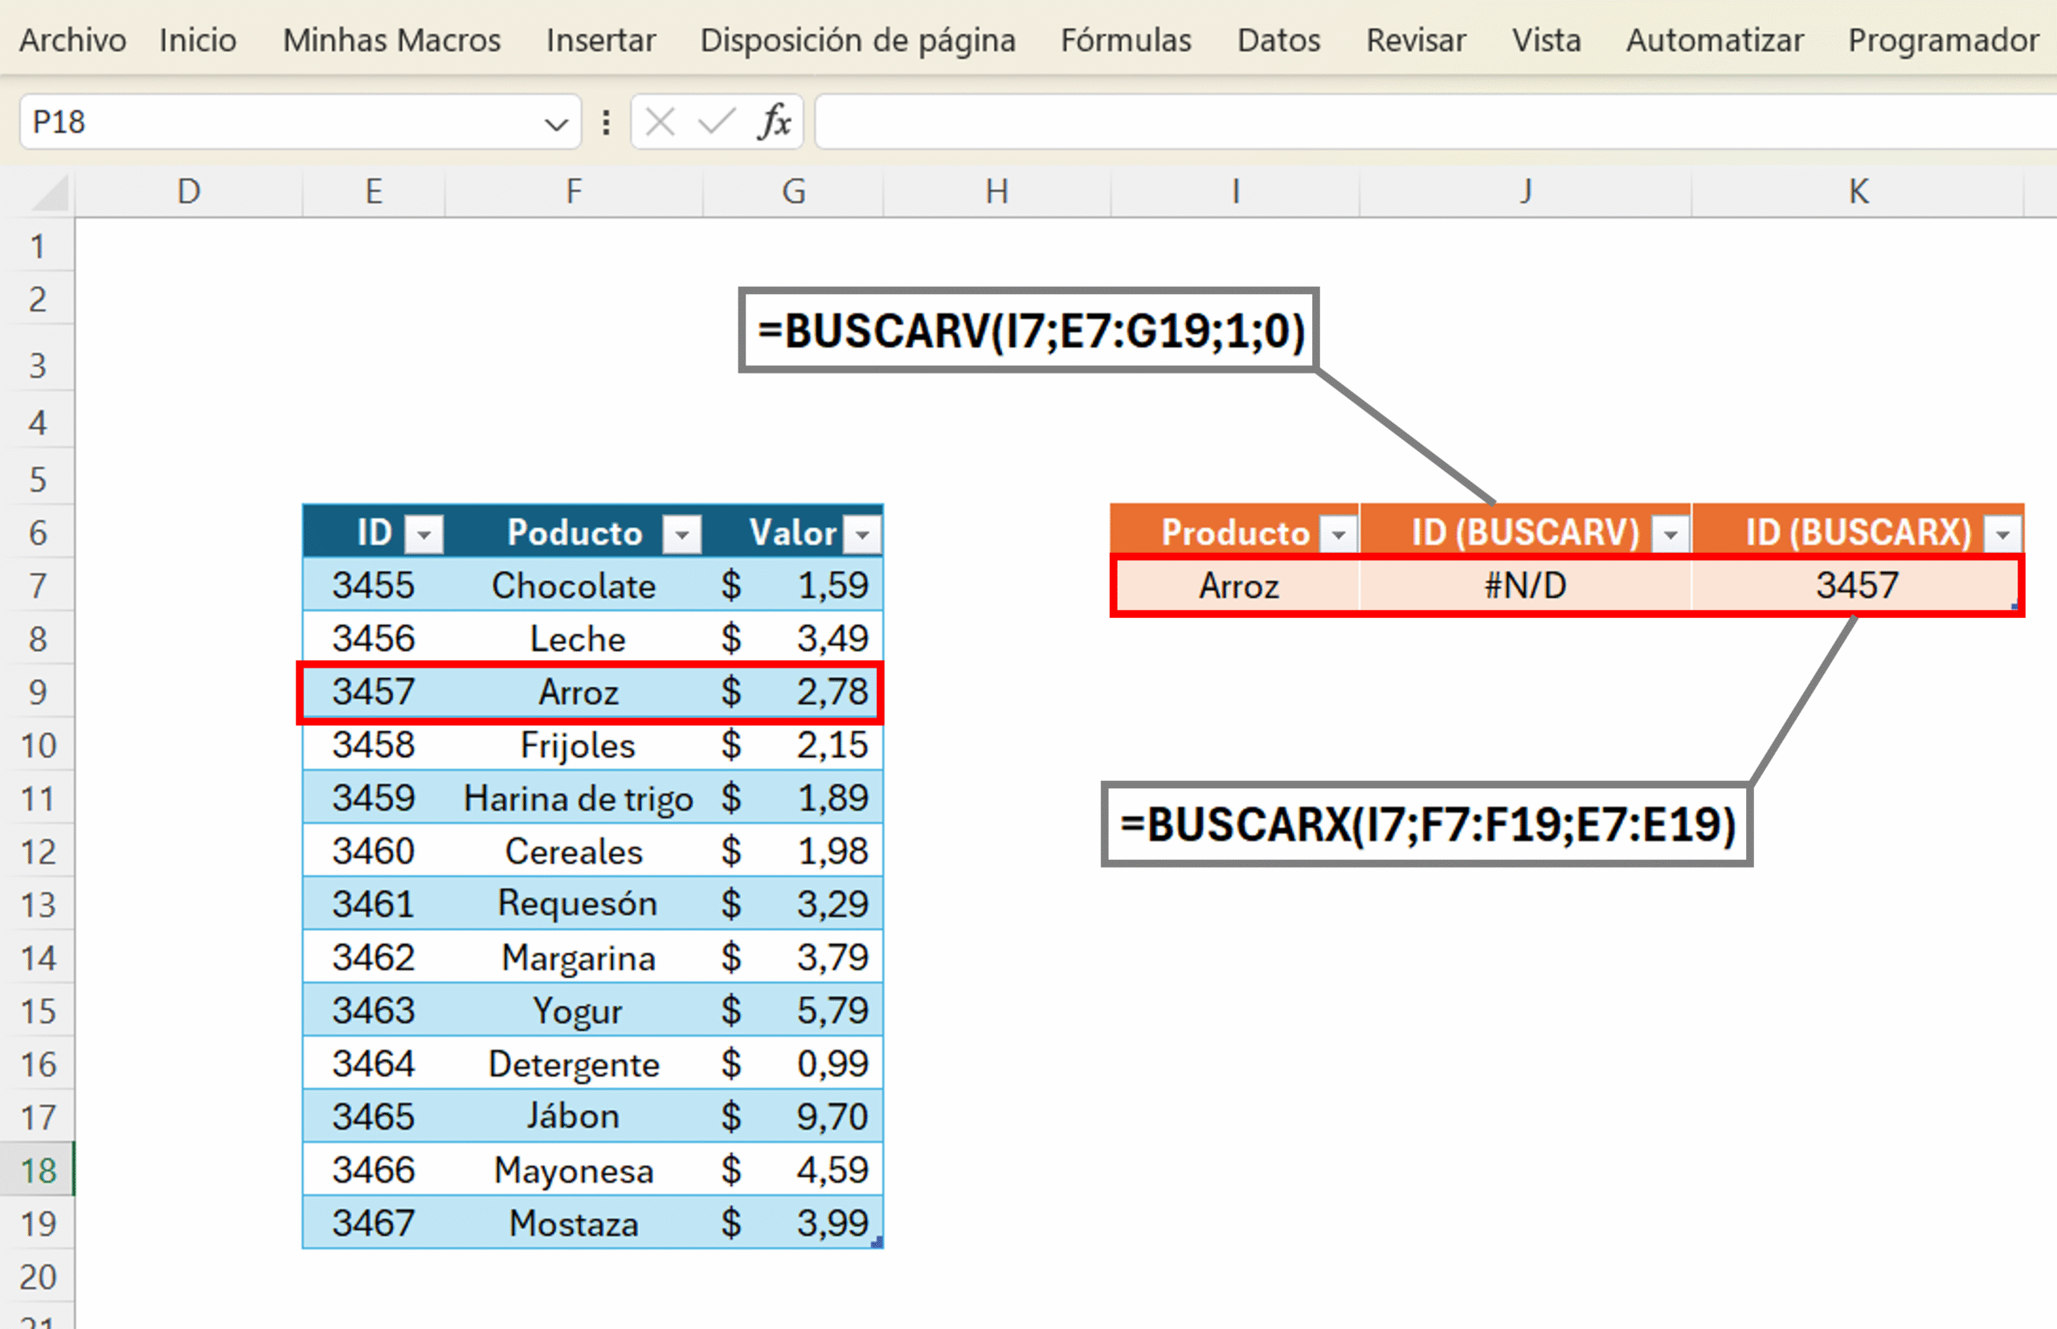Select column J header
Screen dimensions: 2057x1329
click(x=1526, y=191)
